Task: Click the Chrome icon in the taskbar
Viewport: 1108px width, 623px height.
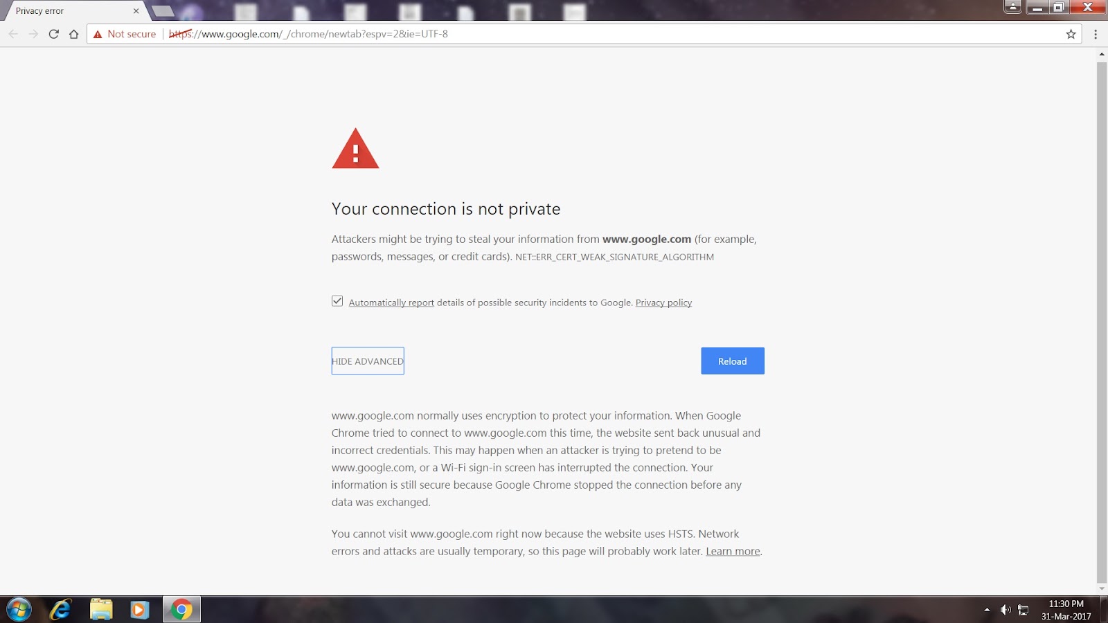Action: tap(181, 610)
